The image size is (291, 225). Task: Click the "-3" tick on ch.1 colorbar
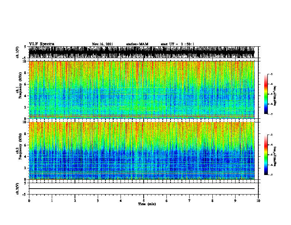point(271,74)
